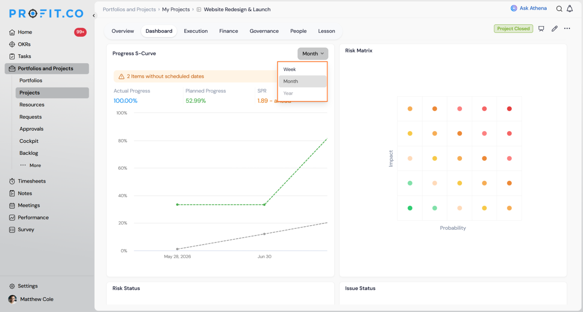Open Timesheets in the sidebar

tap(32, 181)
